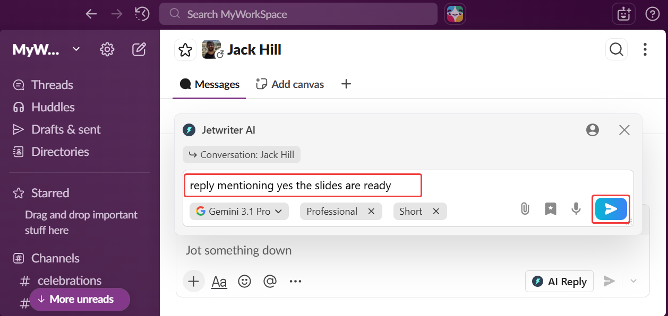Star the Jack Hill conversation

pos(185,50)
